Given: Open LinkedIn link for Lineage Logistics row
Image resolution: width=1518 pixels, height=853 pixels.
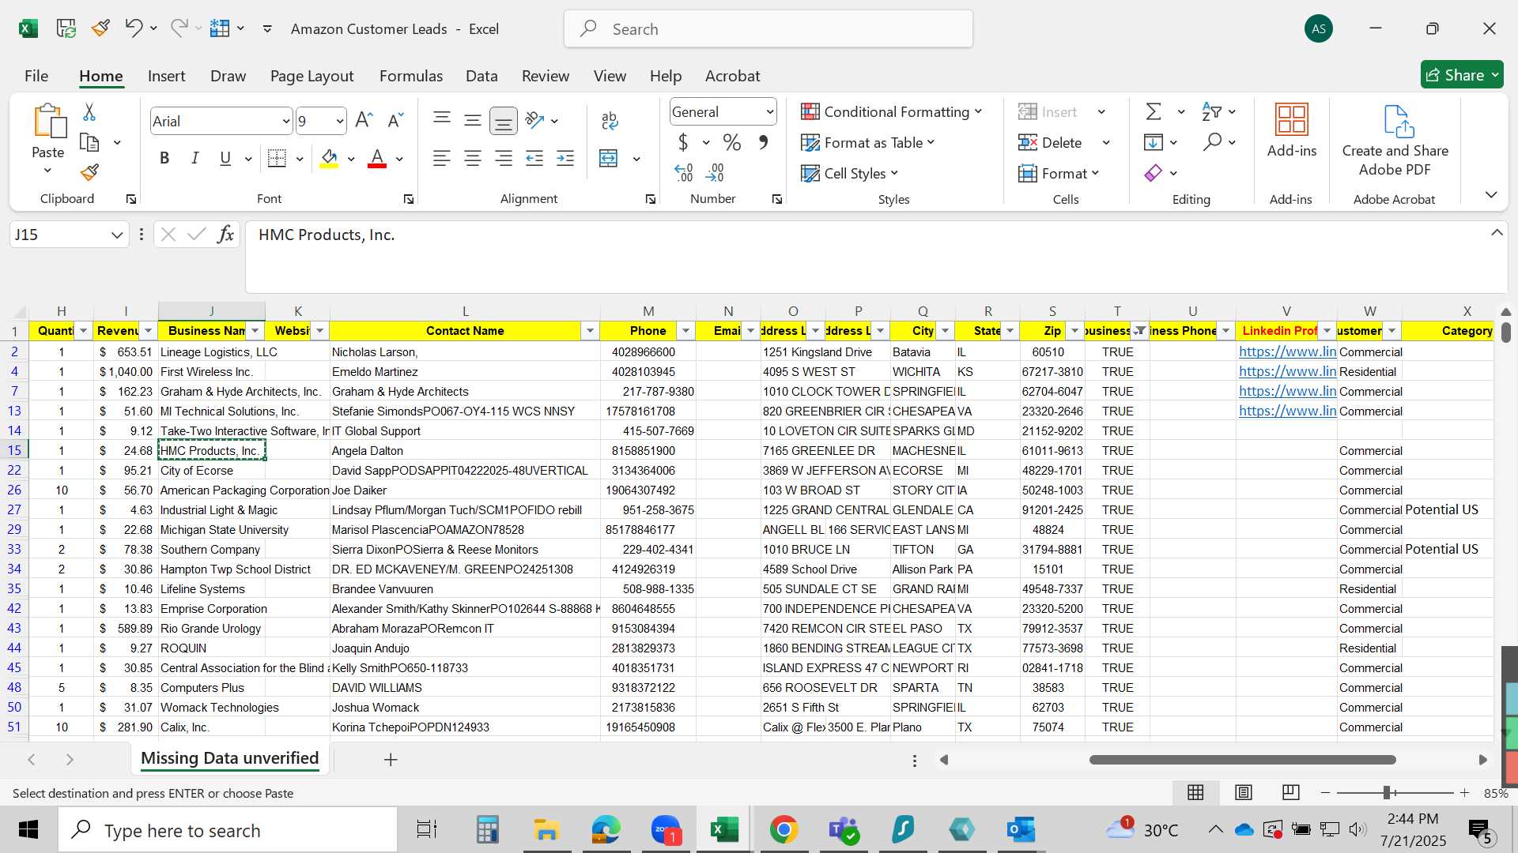Looking at the screenshot, I should (1287, 351).
